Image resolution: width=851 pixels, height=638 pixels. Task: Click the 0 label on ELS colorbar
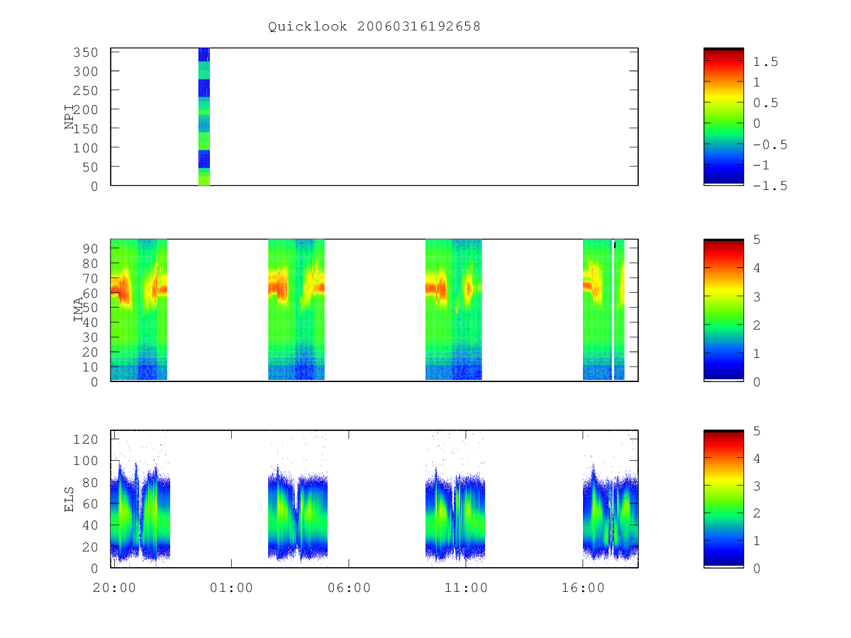pyautogui.click(x=757, y=569)
